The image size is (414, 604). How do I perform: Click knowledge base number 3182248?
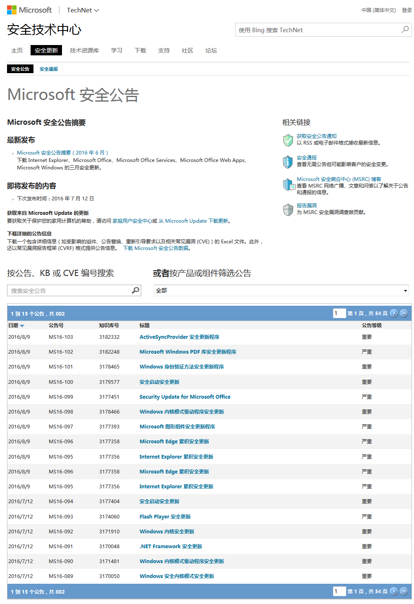click(x=109, y=352)
